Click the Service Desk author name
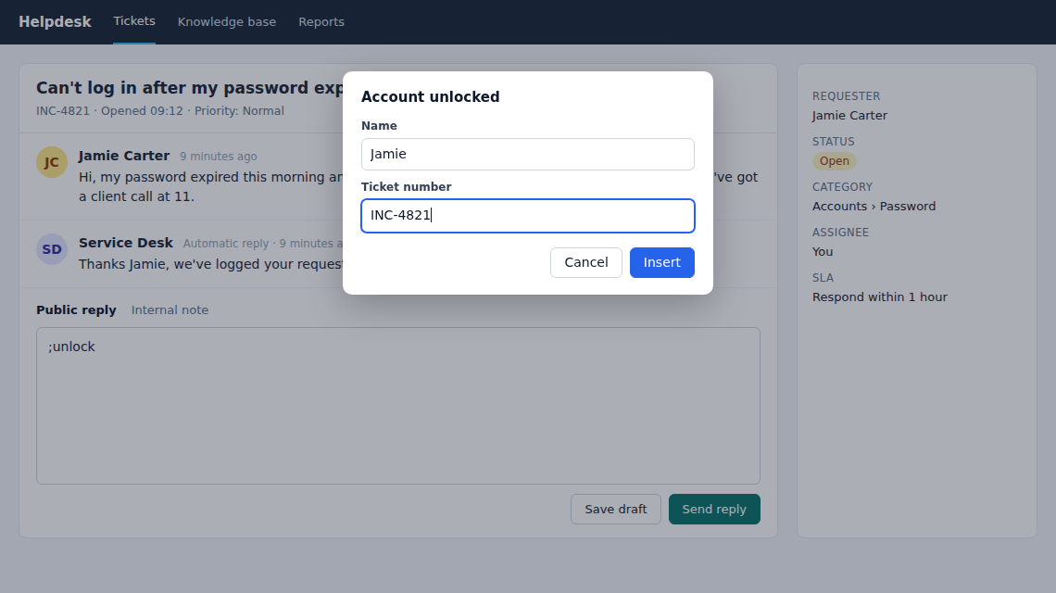Image resolution: width=1056 pixels, height=593 pixels. click(126, 243)
